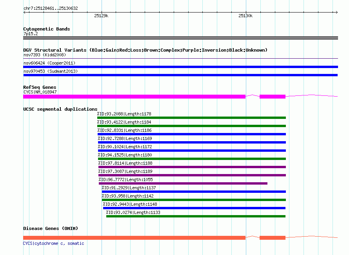Click the gray 7p15.2 cytogenetic band bar
The width and height of the screenshot is (349, 255).
[180, 38]
